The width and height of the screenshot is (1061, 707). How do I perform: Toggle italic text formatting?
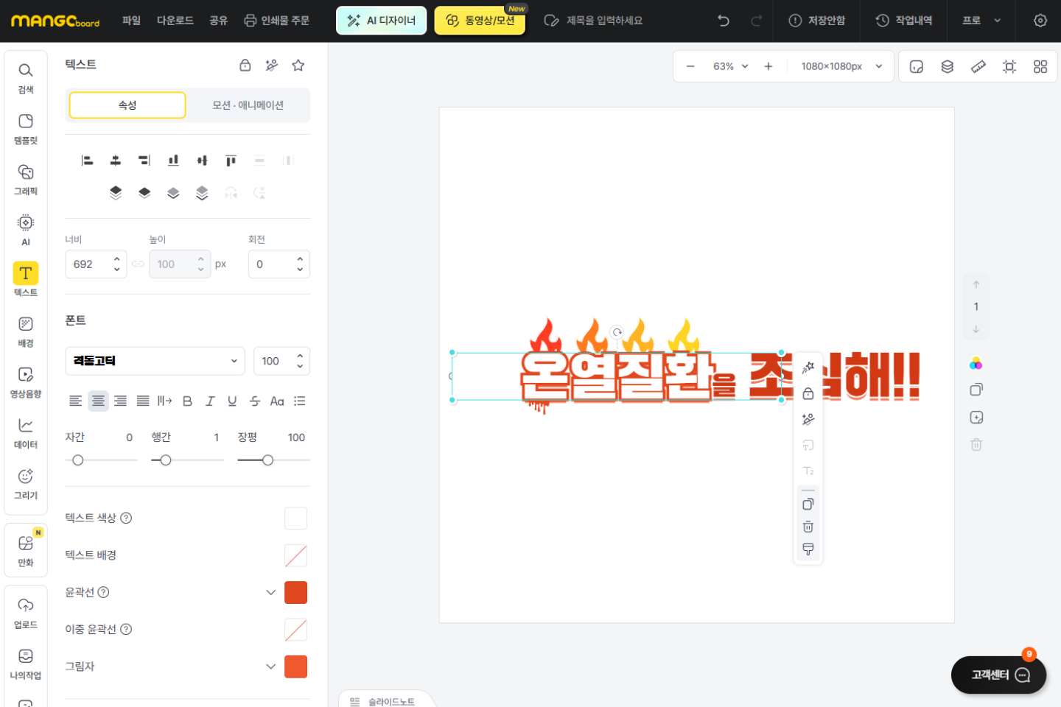pyautogui.click(x=210, y=401)
